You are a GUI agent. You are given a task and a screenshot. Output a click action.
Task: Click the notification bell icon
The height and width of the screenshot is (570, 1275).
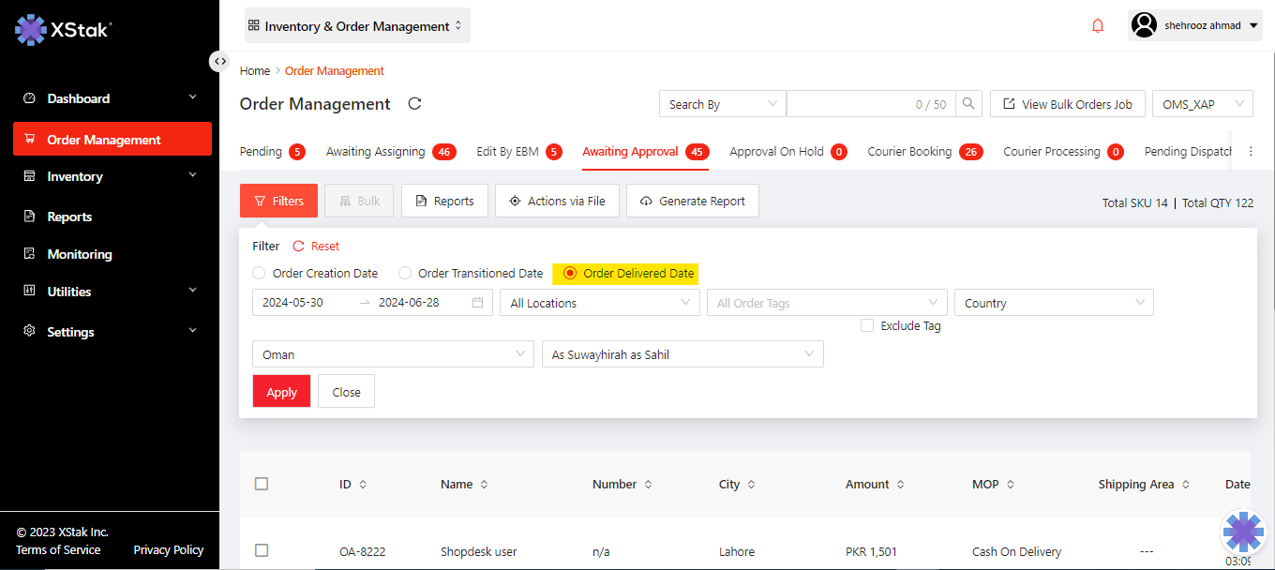[1098, 26]
